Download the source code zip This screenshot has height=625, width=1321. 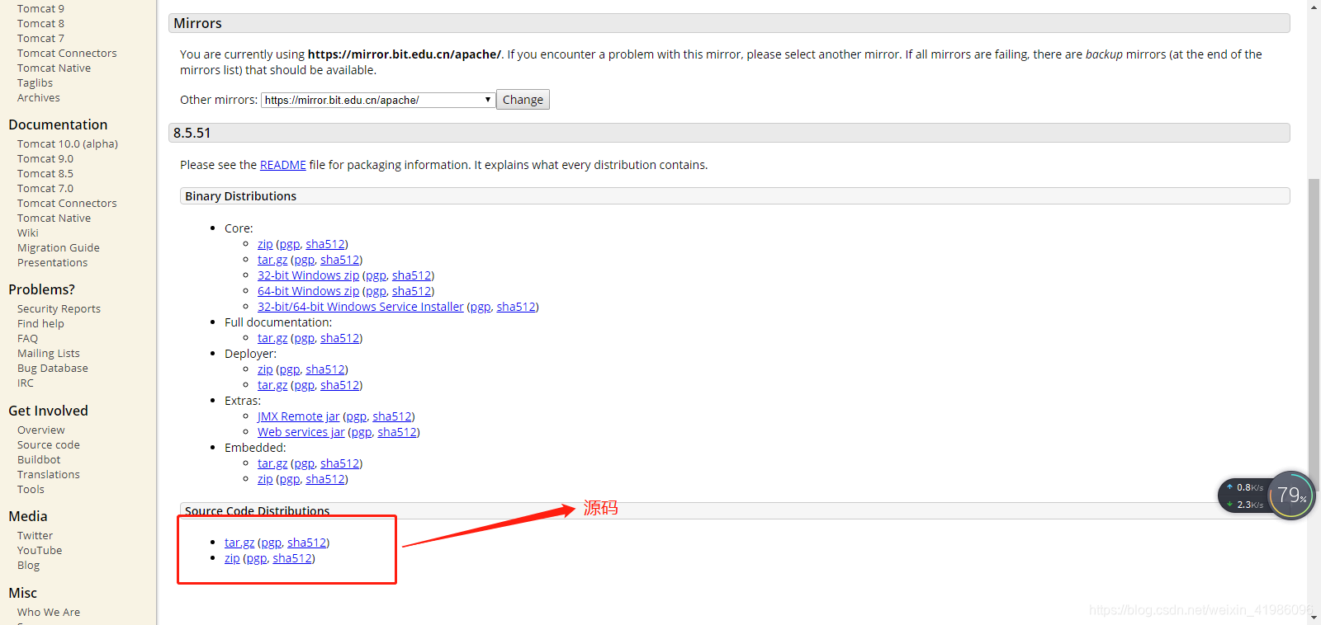(232, 558)
